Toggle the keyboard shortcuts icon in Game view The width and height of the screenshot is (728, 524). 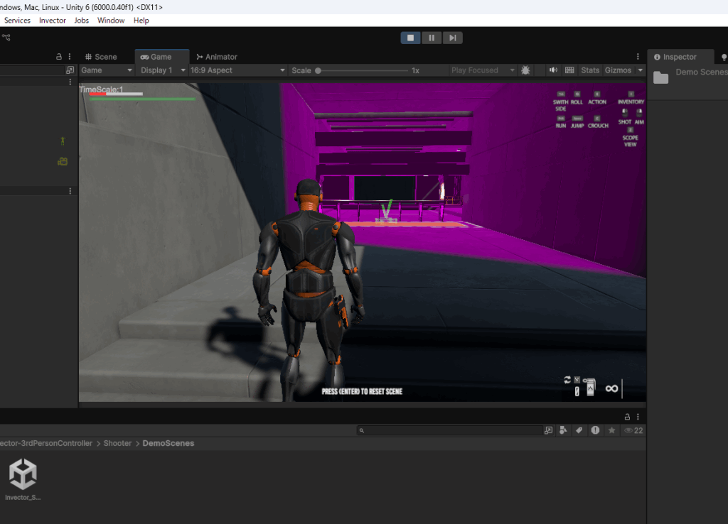pyautogui.click(x=569, y=70)
